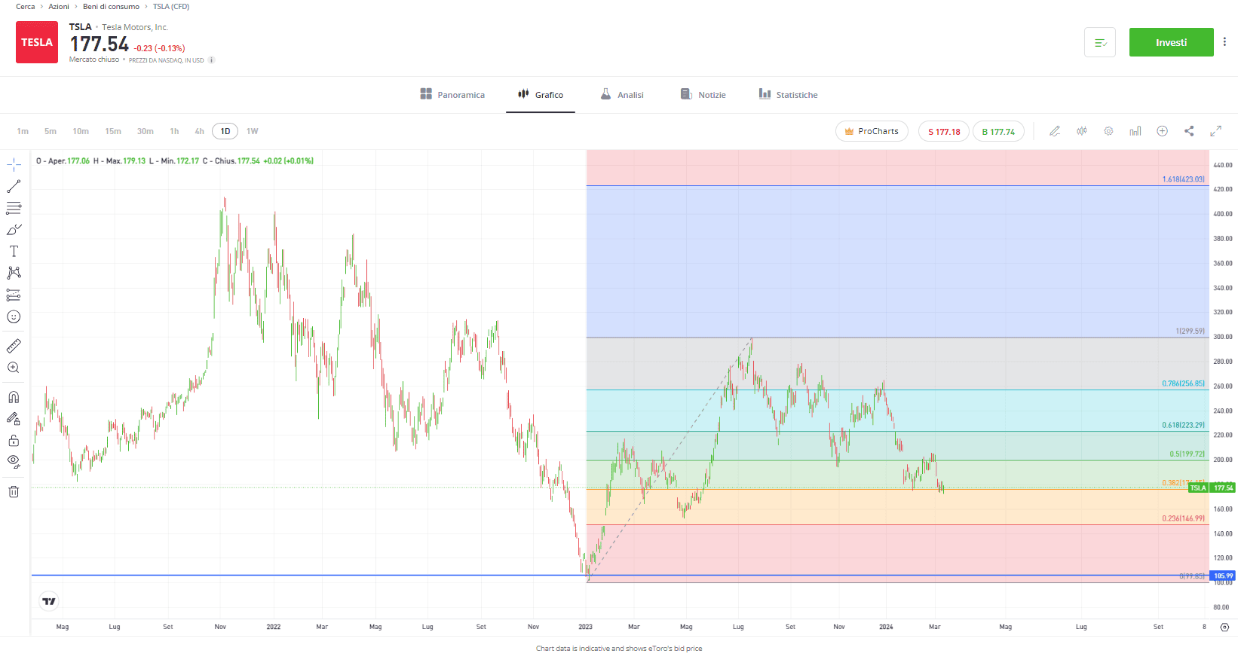Screen dimensions: 1238x660
Task: Open the Statistiche tab
Action: coord(788,95)
